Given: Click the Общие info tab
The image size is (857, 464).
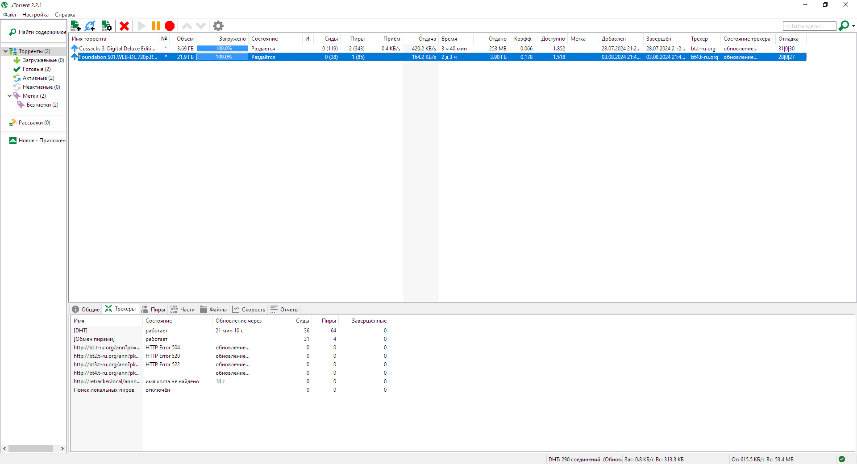Looking at the screenshot, I should click(x=86, y=309).
